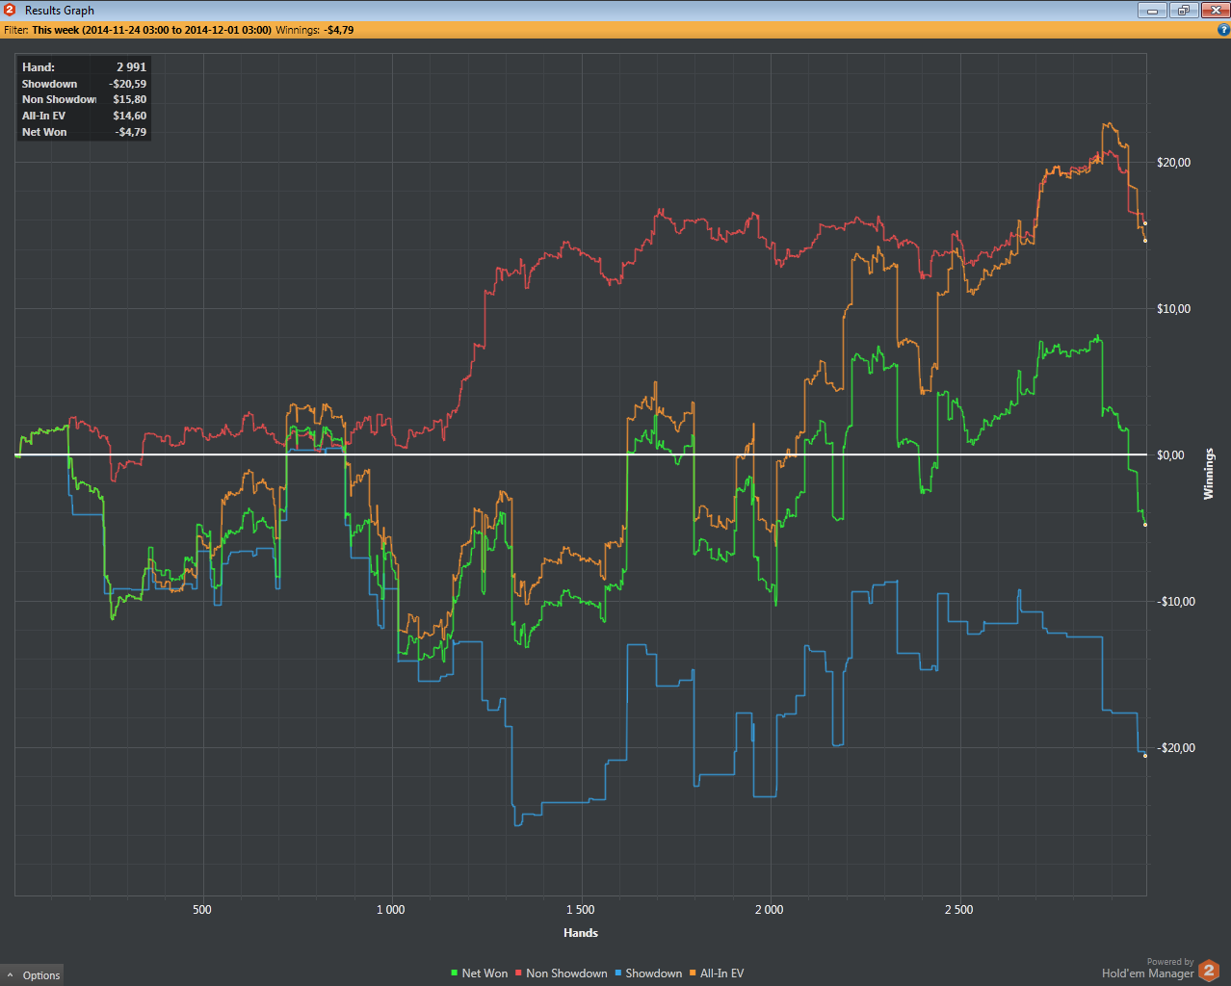The width and height of the screenshot is (1231, 986).
Task: Select Net Won -$4,79 stats row
Action: [84, 132]
